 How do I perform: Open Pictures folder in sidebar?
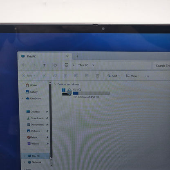34,131
